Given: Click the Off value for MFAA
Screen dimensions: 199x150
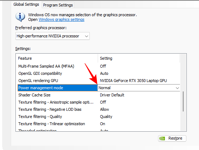Looking at the screenshot, I should pos(103,66).
